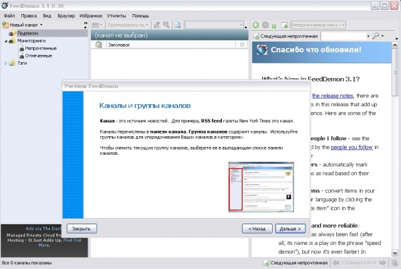Image resolution: width=401 pixels, height=269 pixels.
Task: Click status bar Следующая непрочтенная
Action: pyautogui.click(x=295, y=262)
